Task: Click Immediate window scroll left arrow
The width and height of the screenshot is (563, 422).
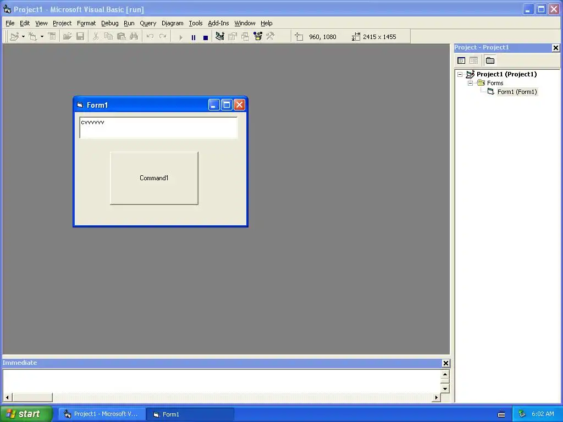Action: (x=7, y=397)
